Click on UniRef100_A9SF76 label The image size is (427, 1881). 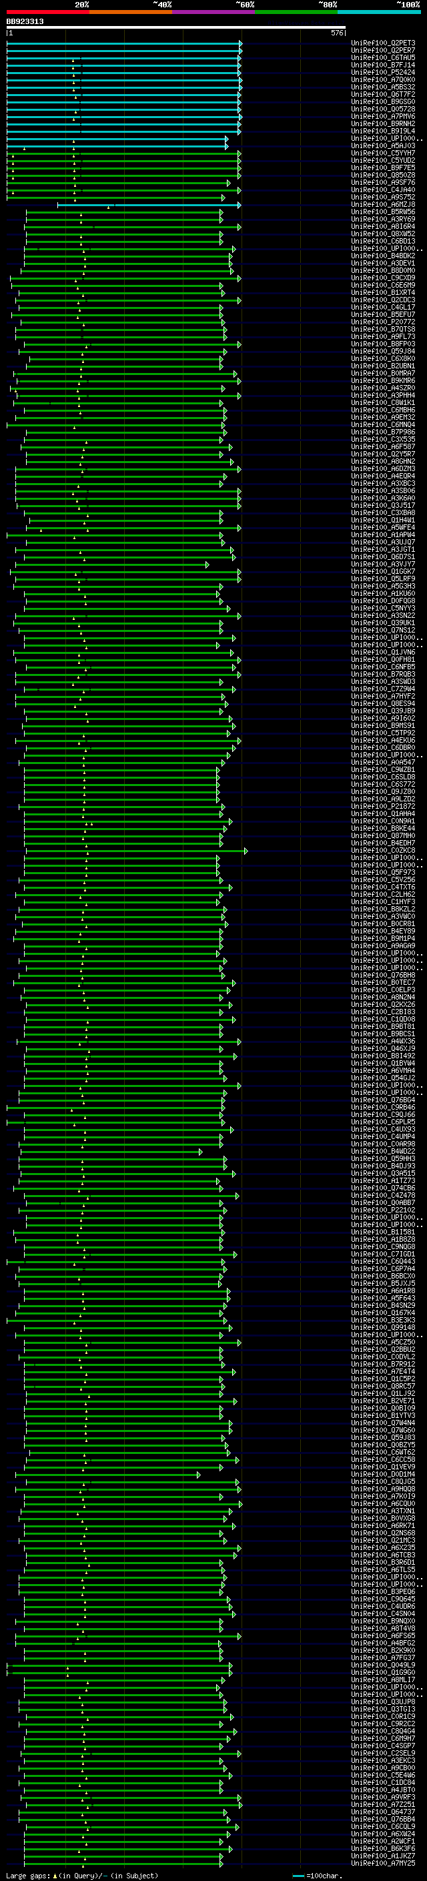tap(383, 183)
